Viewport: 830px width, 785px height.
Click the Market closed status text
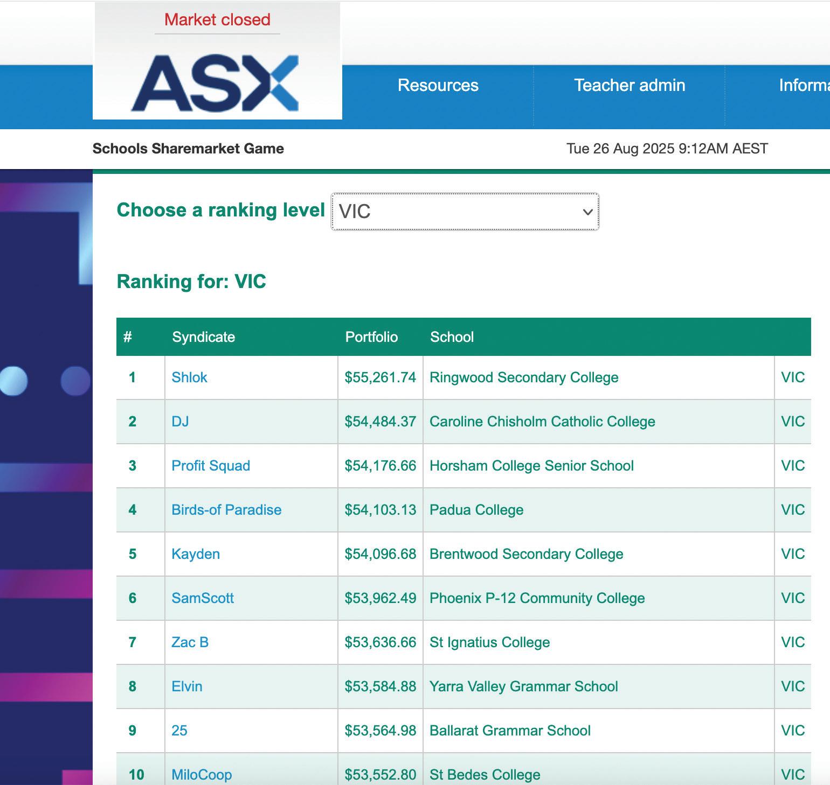[217, 20]
